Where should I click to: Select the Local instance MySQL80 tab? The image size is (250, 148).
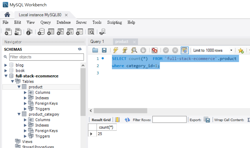coord(40,15)
